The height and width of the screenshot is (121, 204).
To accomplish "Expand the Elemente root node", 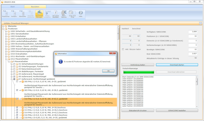I will click(x=3, y=26).
